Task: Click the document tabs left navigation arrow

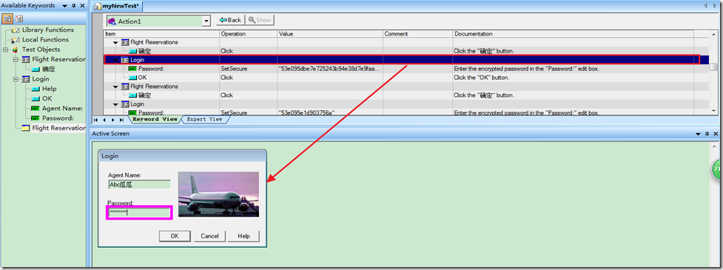Action: point(705,5)
